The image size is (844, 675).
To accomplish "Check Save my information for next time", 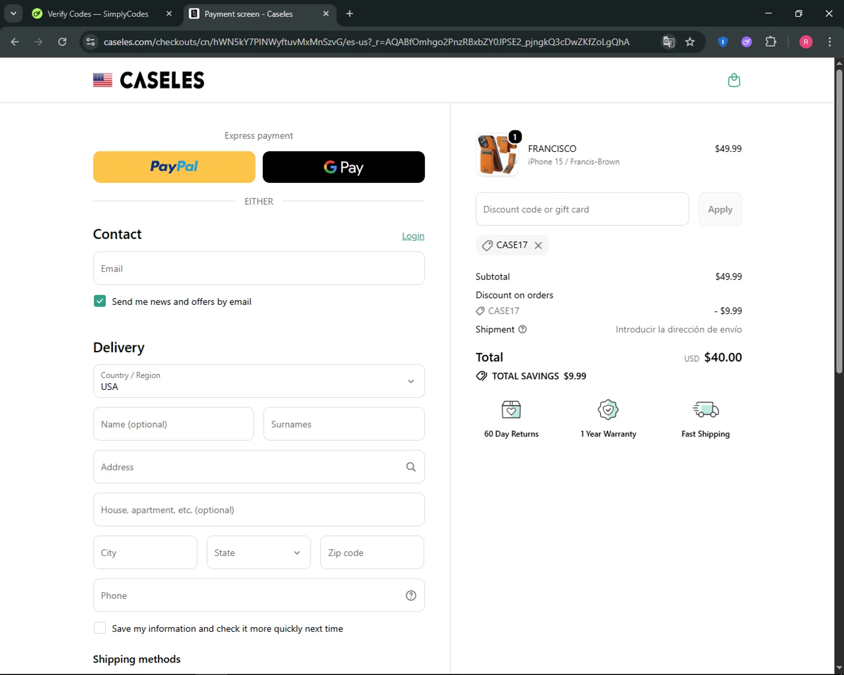I will (x=100, y=628).
